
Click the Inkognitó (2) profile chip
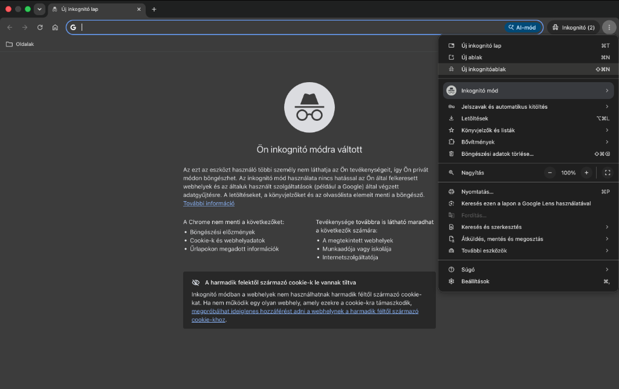(573, 27)
